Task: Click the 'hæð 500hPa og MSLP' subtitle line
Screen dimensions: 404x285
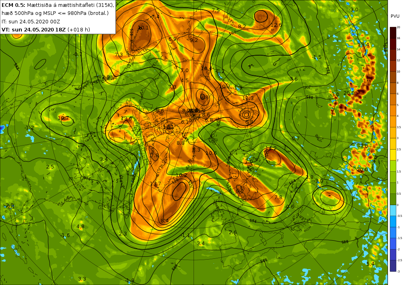Action: [55, 13]
